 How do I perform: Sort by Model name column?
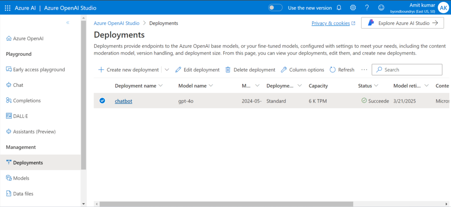pyautogui.click(x=196, y=86)
